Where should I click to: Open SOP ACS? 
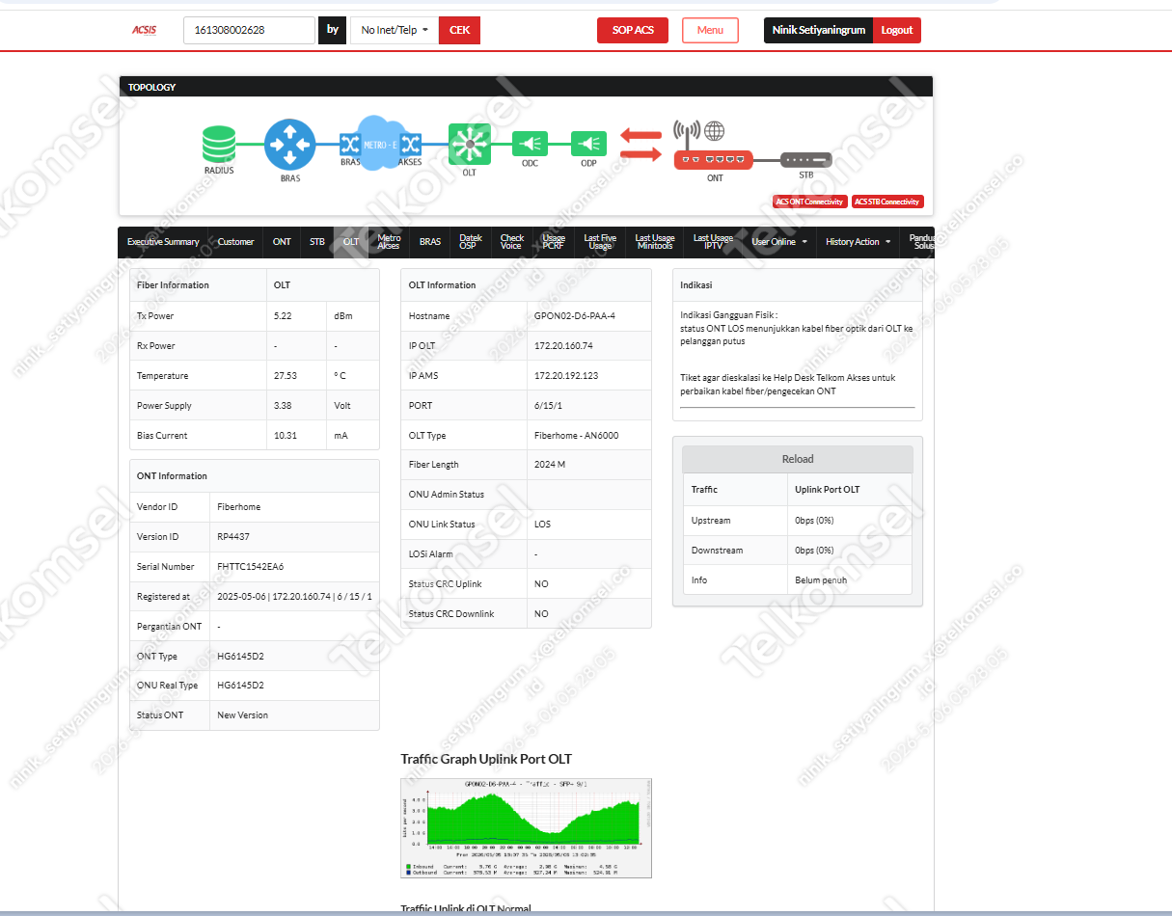coord(633,30)
